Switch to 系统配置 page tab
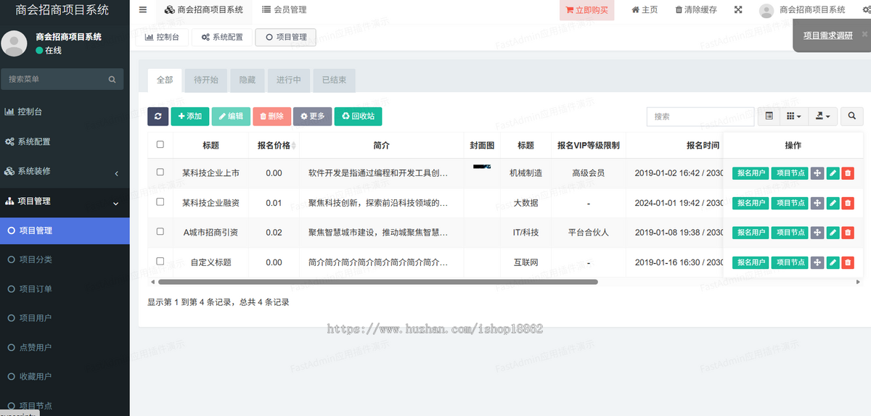Viewport: 871px width, 416px height. click(x=222, y=37)
